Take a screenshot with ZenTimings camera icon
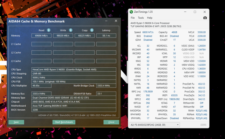Screen dimensions: 225x139 coord(205,18)
